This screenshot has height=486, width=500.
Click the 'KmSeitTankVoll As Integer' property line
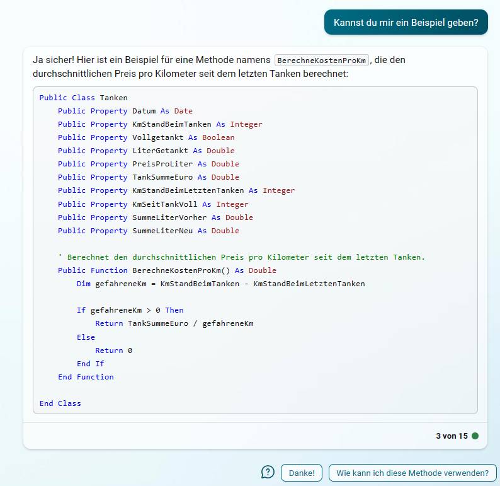click(153, 204)
